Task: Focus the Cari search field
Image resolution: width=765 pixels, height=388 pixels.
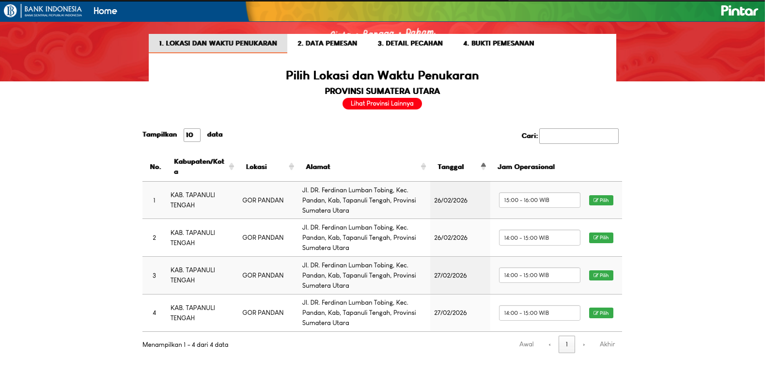Action: point(579,136)
